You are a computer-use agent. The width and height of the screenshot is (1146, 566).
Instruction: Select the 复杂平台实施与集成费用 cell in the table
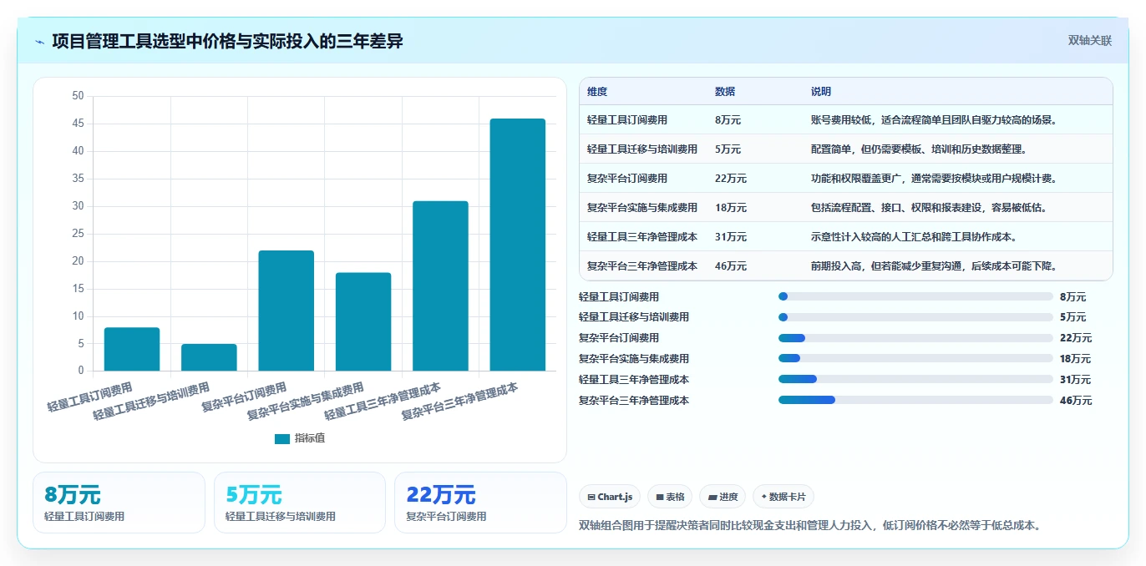pyautogui.click(x=642, y=208)
